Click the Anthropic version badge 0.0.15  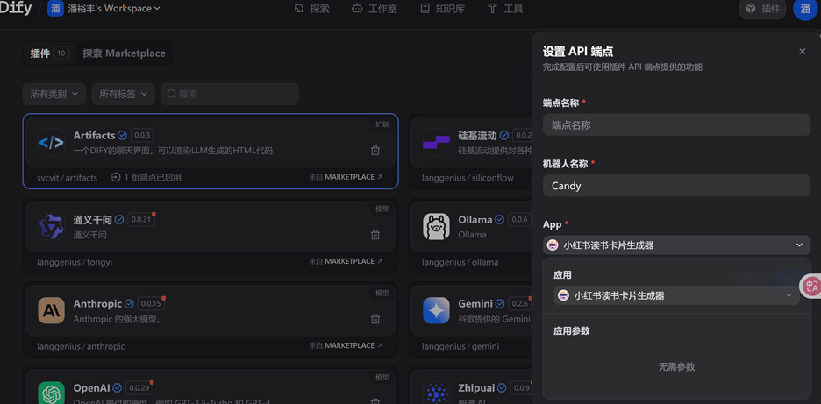152,304
